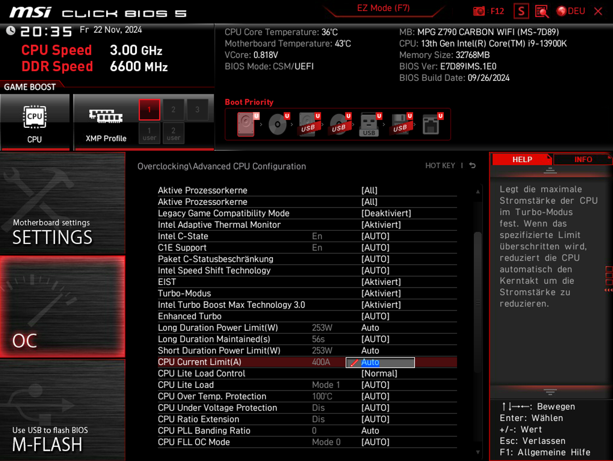Edit CPU PLL Banding Ratio Auto value

[370, 431]
